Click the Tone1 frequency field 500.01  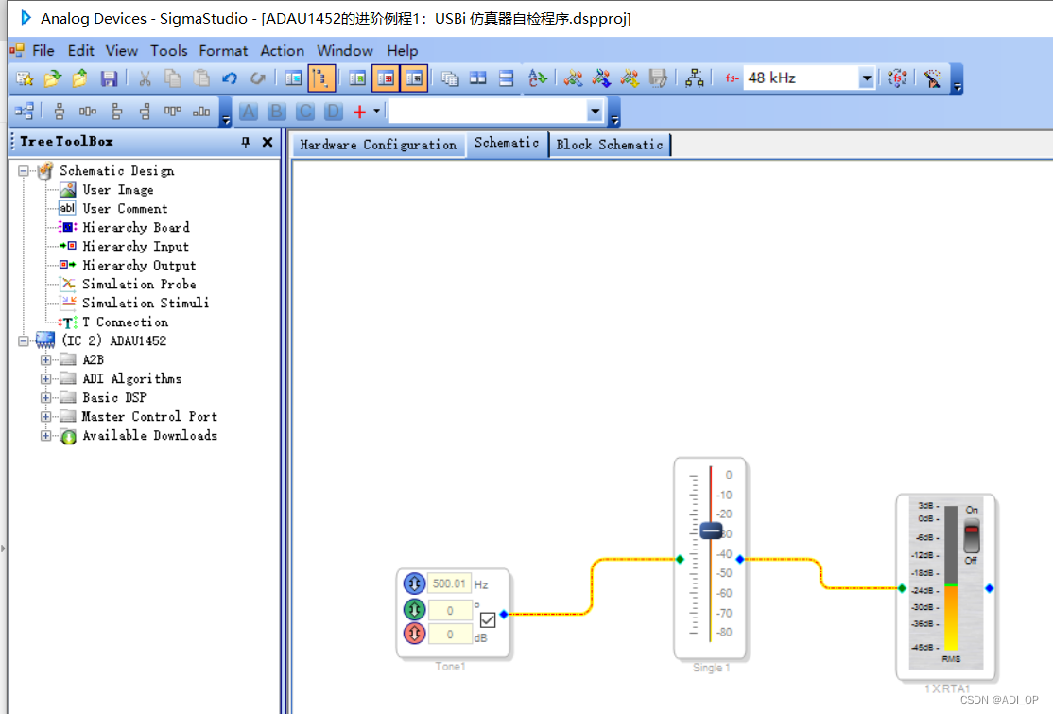tap(449, 583)
